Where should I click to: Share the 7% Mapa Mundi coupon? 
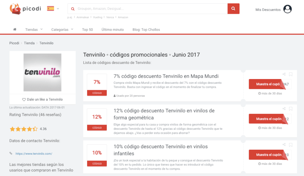pyautogui.click(x=284, y=74)
